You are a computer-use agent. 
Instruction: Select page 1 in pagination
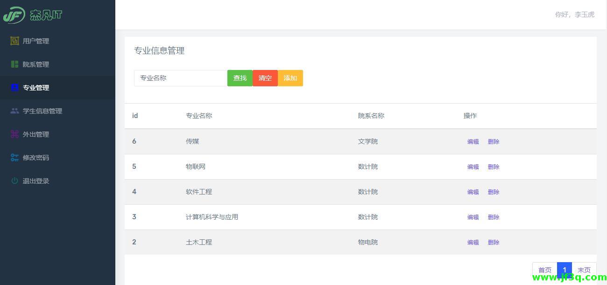click(565, 270)
